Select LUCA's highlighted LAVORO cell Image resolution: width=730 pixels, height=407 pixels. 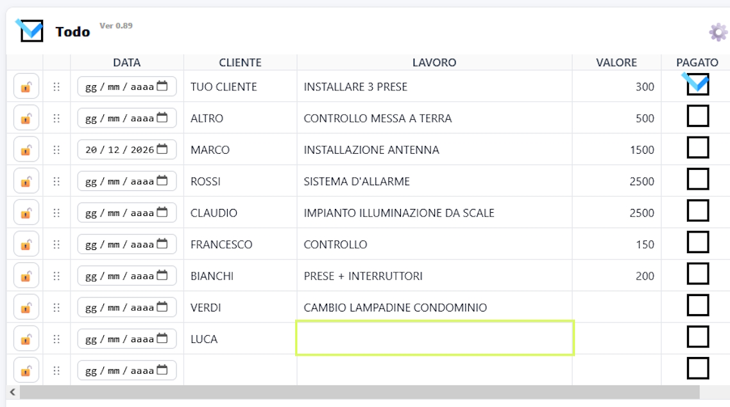435,338
